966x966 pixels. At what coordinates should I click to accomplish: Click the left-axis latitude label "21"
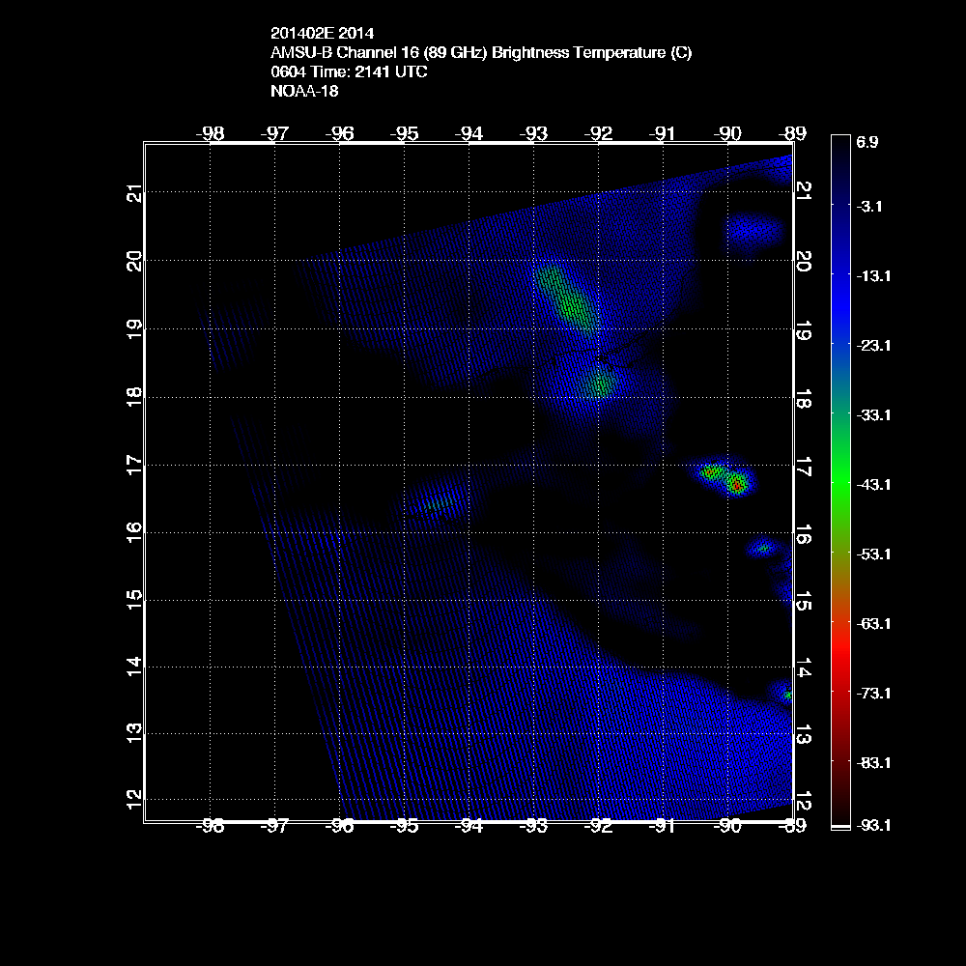[x=134, y=193]
